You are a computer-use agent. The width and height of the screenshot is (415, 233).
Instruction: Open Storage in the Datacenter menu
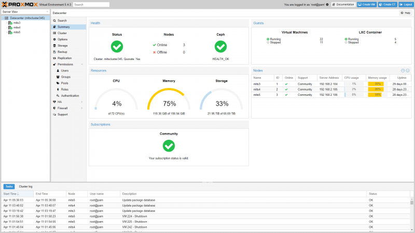tap(62, 46)
